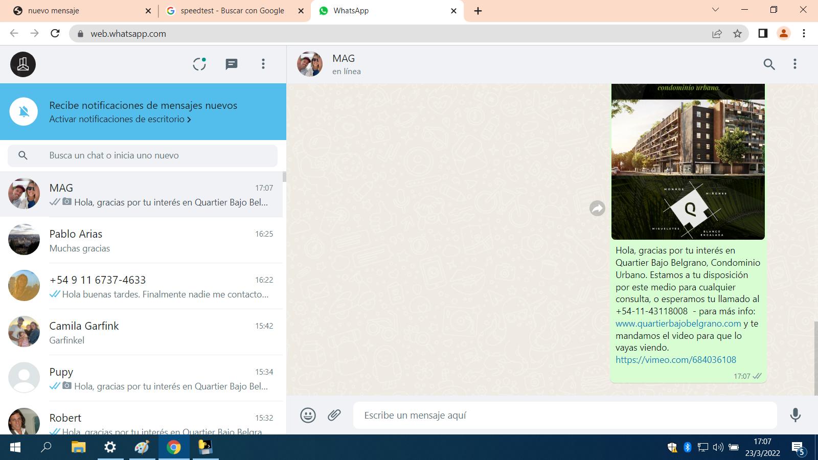Screen dimensions: 818x460
Task: Open MAG contact info from chat header avatar
Action: tap(310, 64)
